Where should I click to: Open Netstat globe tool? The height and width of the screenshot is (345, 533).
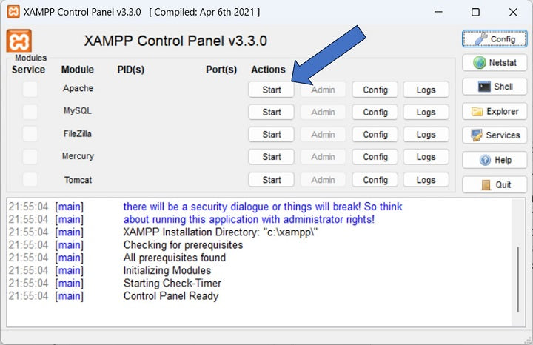click(494, 63)
